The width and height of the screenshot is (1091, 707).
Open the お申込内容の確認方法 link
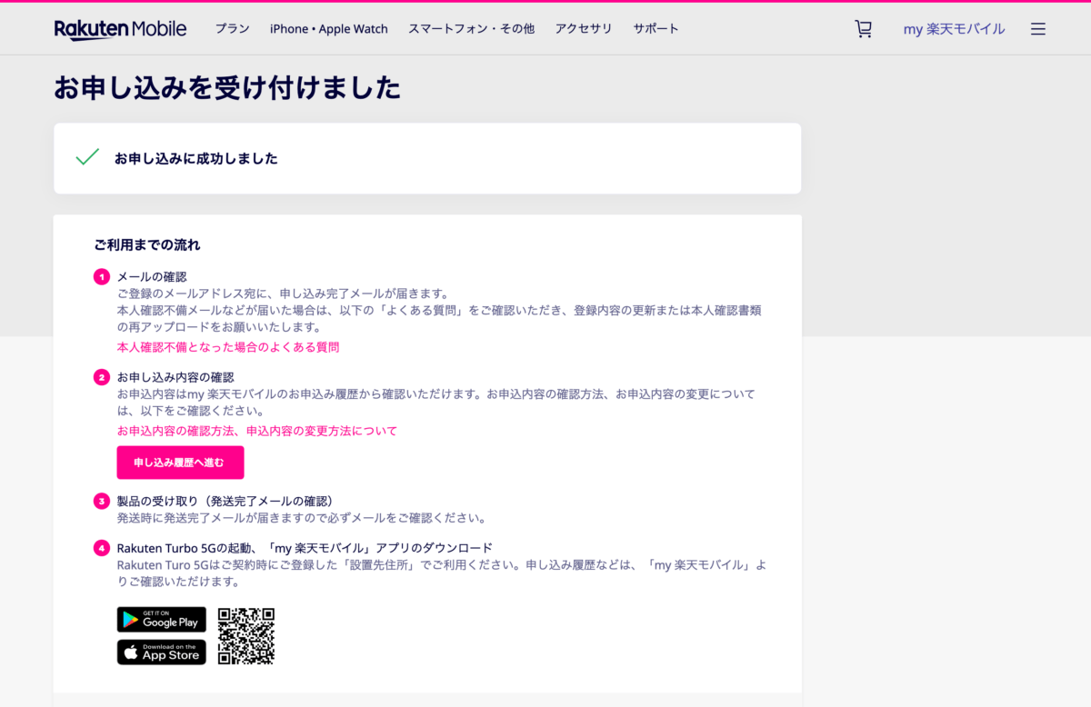255,430
